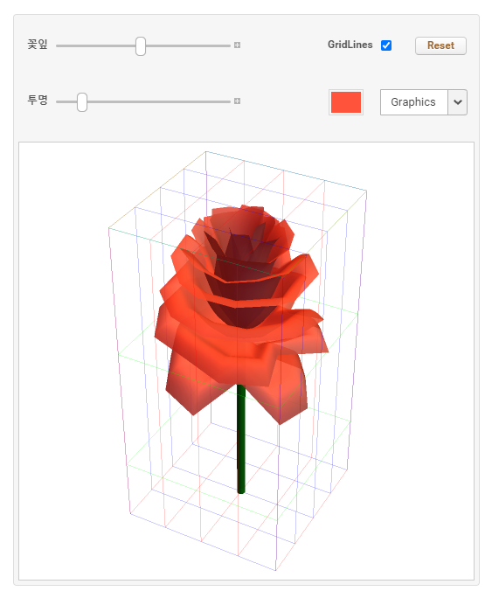The width and height of the screenshot is (492, 598).
Task: Click the 투명 label
Action: tap(38, 100)
